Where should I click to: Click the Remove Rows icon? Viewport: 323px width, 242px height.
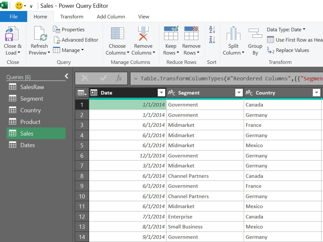(191, 35)
